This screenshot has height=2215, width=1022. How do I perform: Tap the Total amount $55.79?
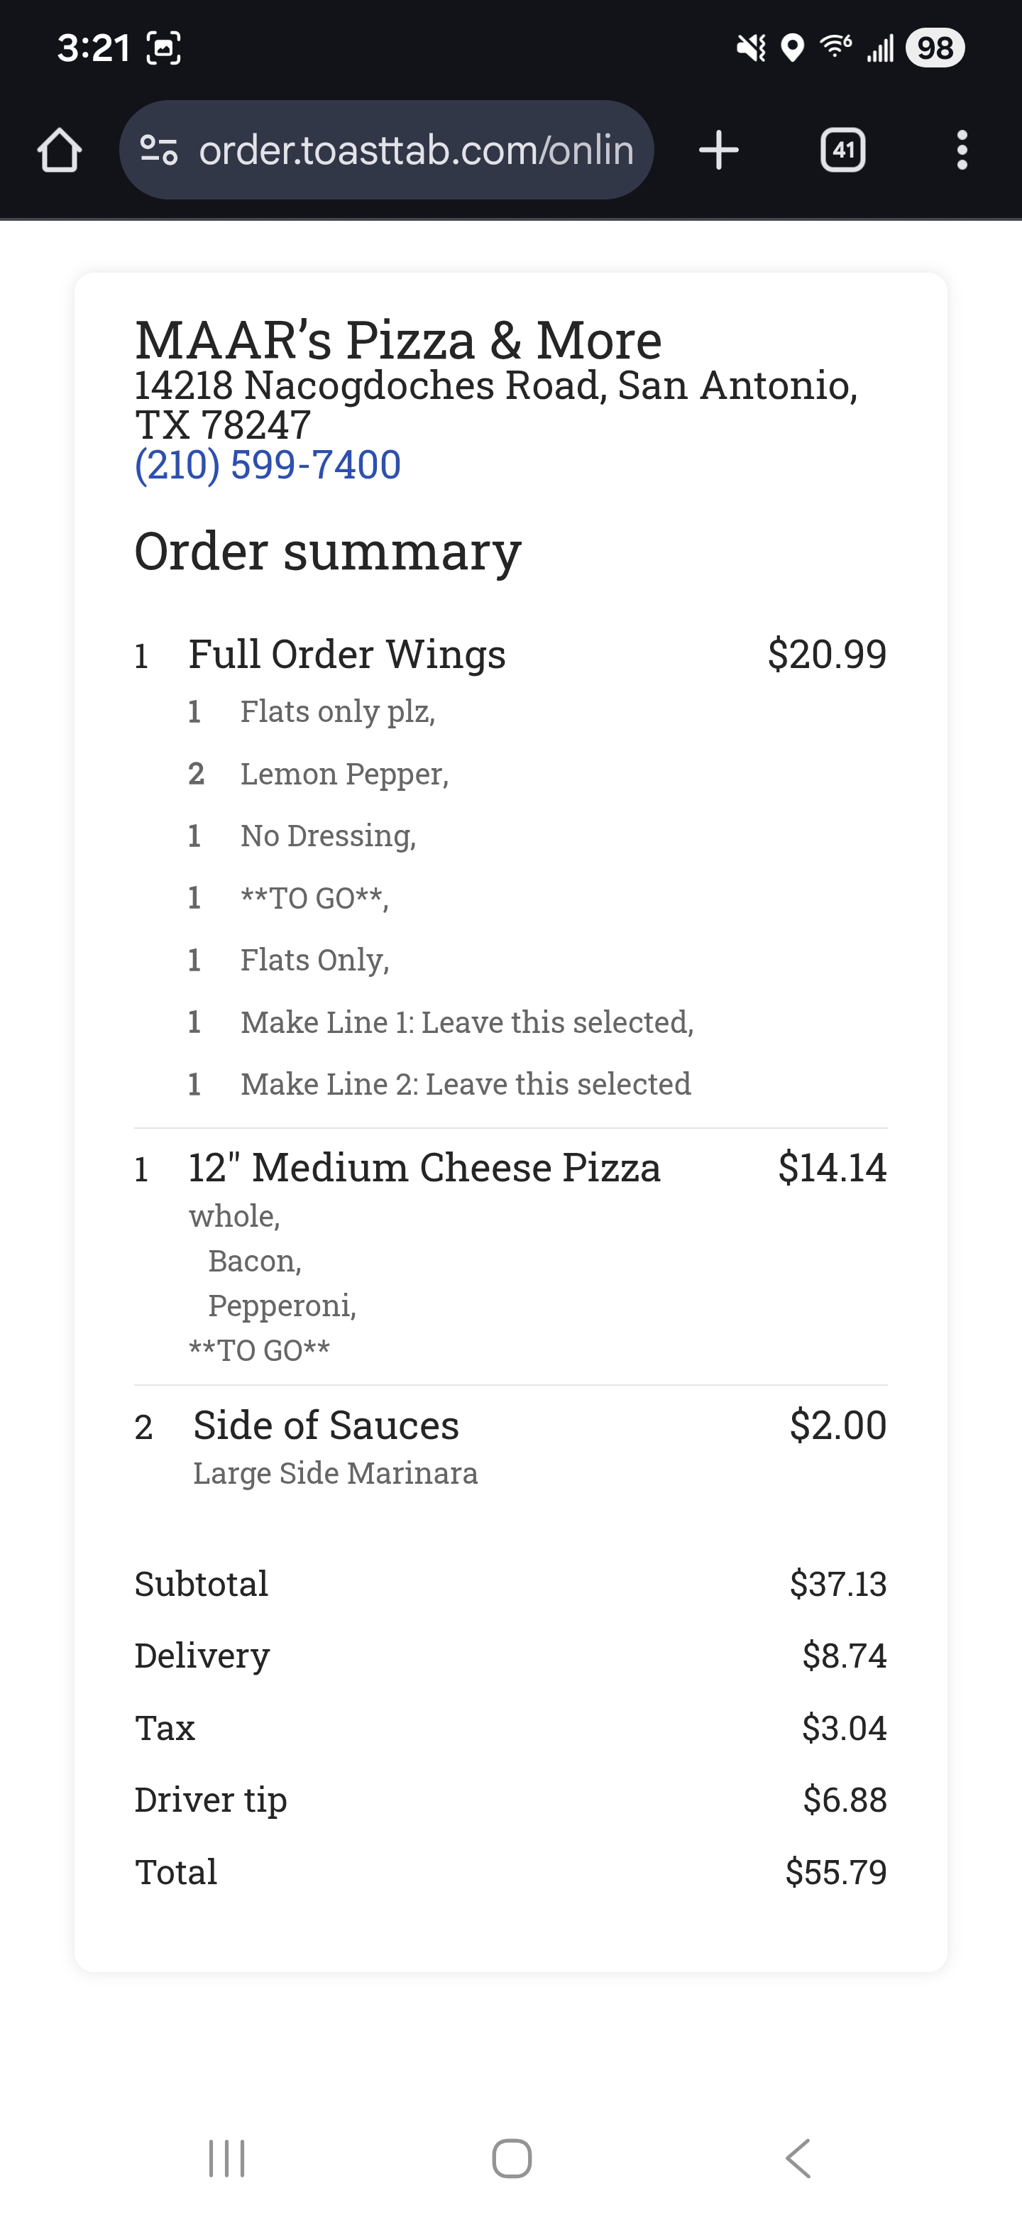point(835,1872)
